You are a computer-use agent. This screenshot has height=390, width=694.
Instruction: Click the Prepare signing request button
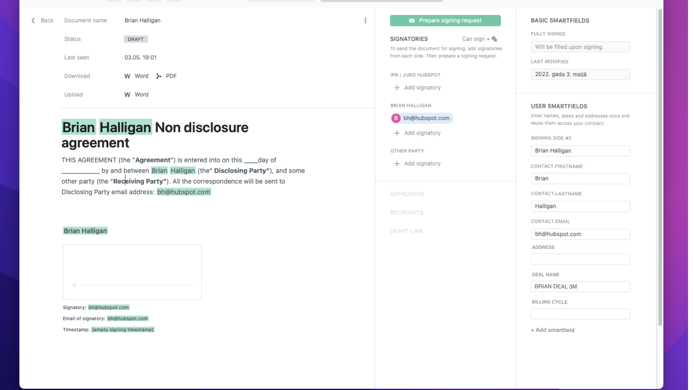[x=445, y=21]
